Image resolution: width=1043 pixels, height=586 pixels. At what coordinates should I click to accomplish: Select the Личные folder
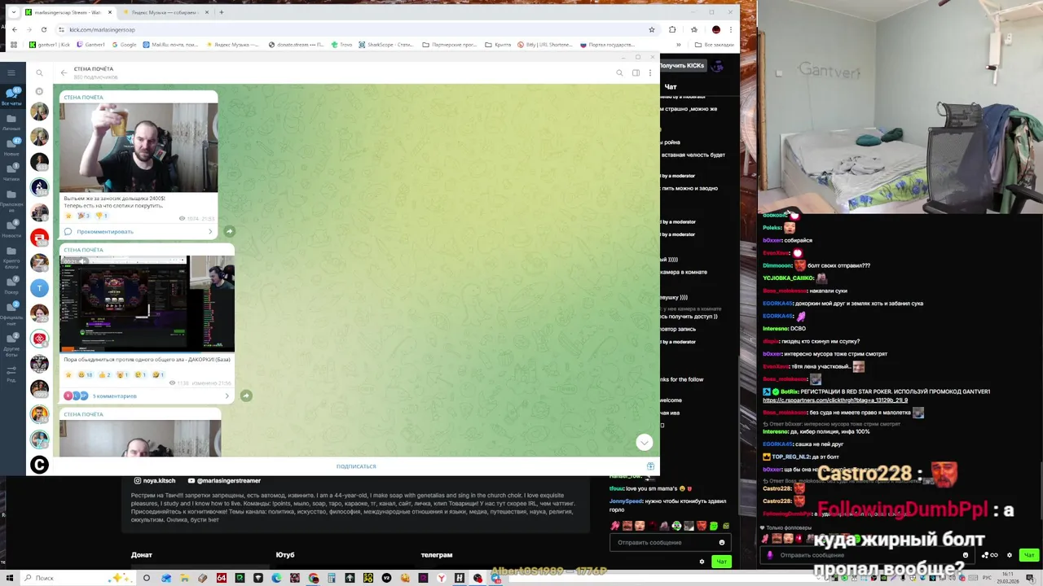pos(11,123)
